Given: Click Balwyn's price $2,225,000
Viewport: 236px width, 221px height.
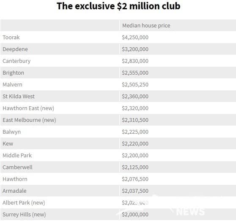Looking at the screenshot, I should coord(135,132).
